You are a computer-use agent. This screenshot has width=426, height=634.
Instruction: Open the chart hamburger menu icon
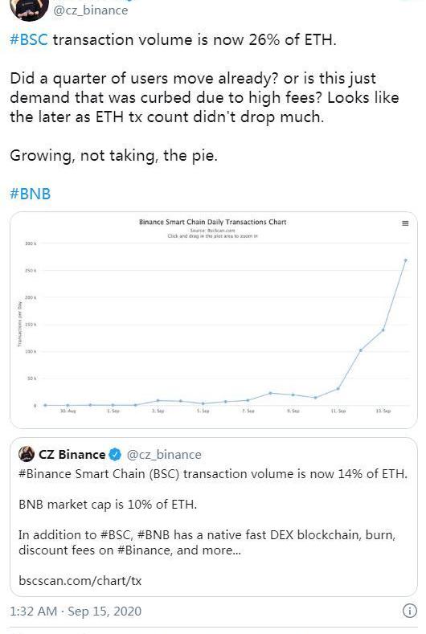(405, 223)
